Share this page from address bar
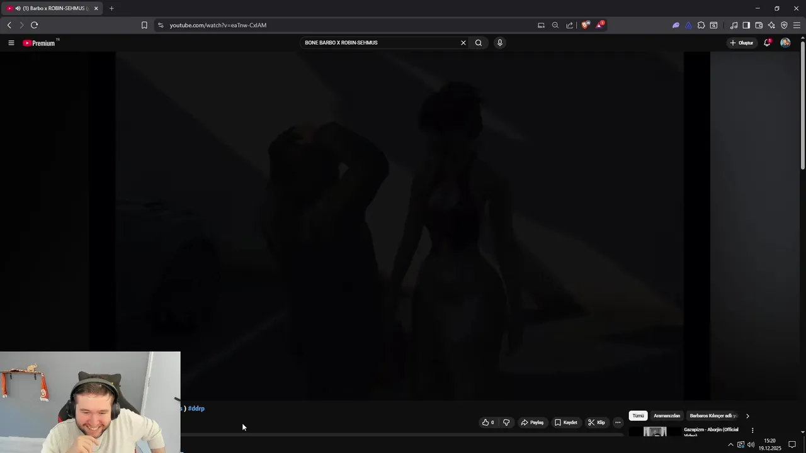 (x=570, y=25)
